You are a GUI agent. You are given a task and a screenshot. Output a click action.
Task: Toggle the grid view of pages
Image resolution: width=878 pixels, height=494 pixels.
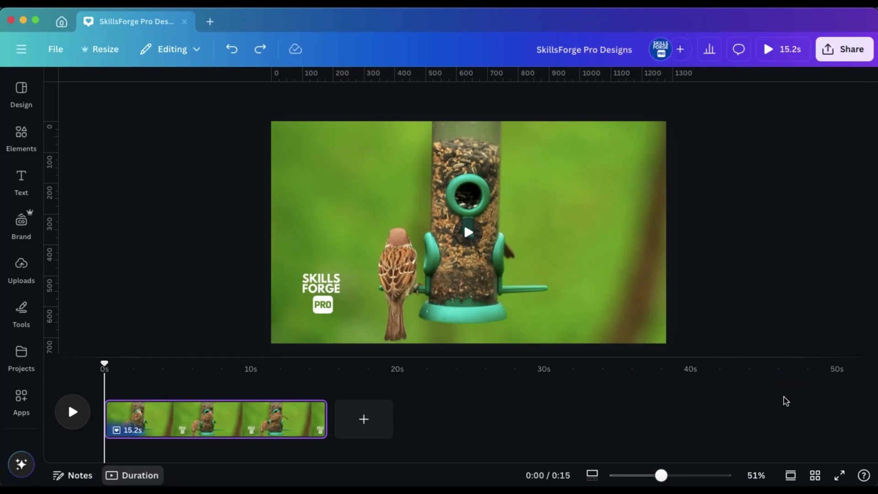pyautogui.click(x=815, y=475)
